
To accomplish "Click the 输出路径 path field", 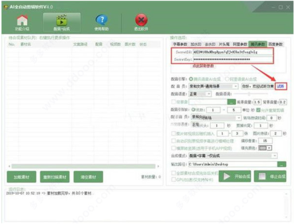I will 233,164.
